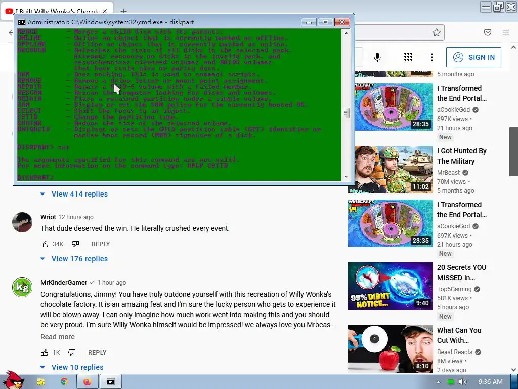
Task: Open the MrBeast channel name
Action: click(x=448, y=173)
